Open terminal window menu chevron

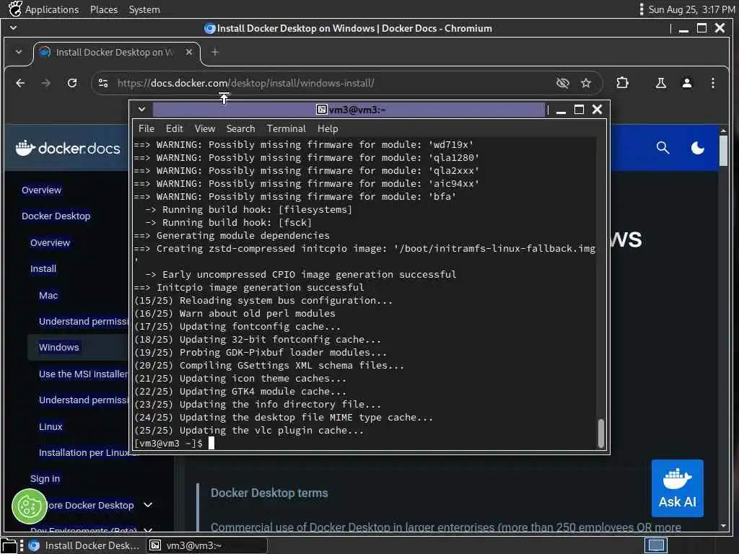[x=141, y=110]
